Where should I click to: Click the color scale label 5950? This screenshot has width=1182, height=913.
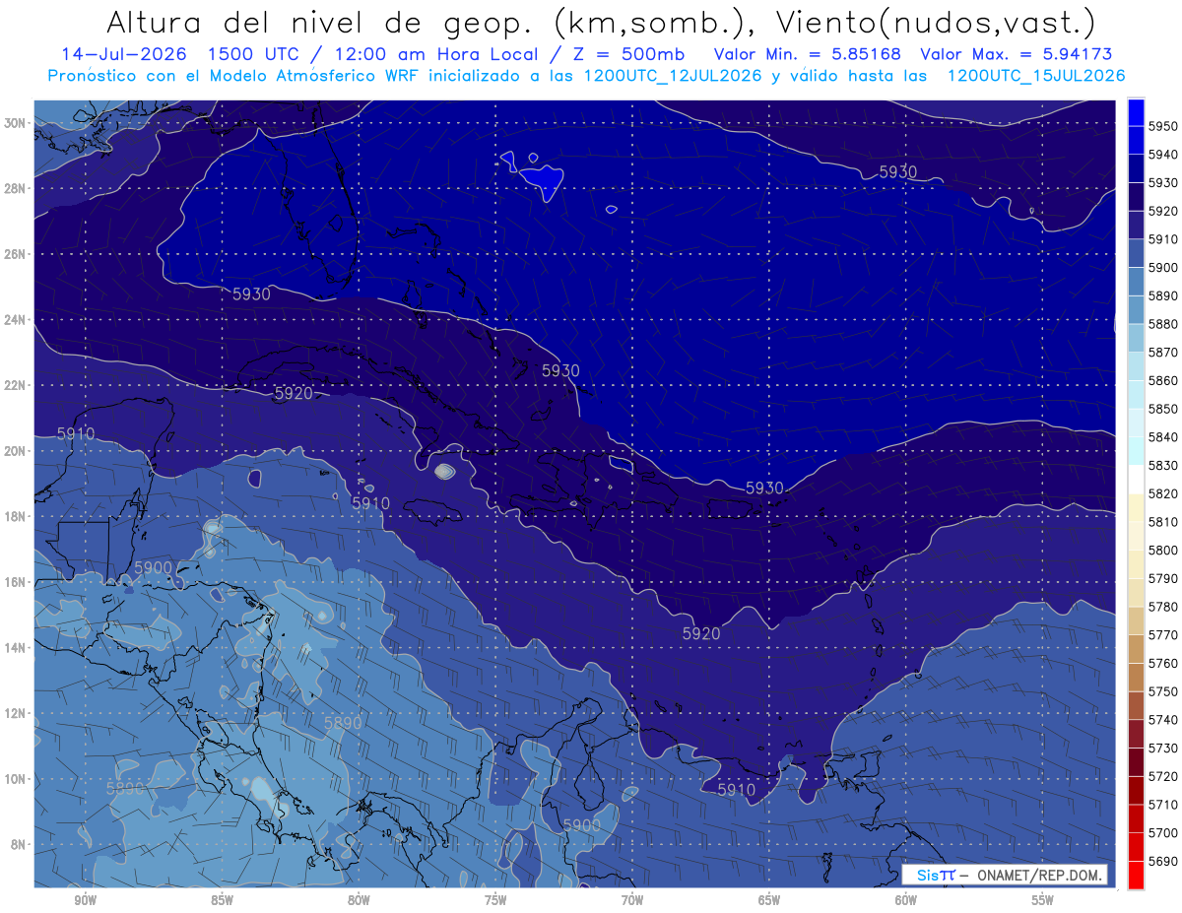[1163, 126]
